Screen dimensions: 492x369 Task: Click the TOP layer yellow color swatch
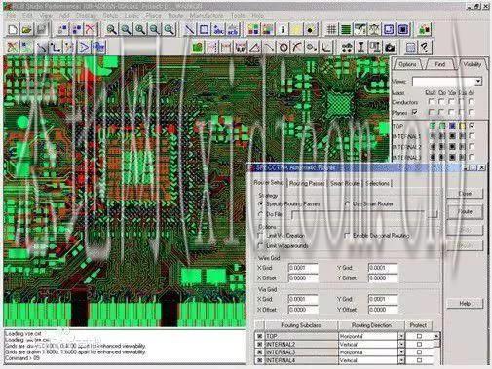click(x=462, y=126)
